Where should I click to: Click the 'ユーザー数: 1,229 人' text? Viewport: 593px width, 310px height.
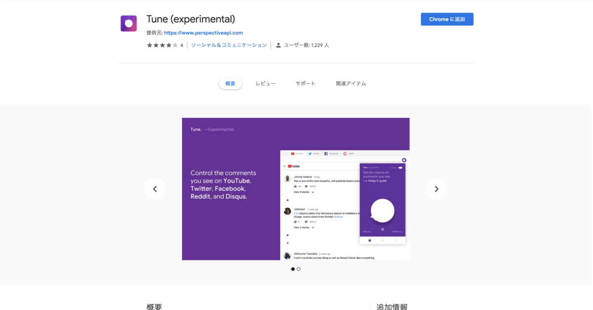pos(306,45)
